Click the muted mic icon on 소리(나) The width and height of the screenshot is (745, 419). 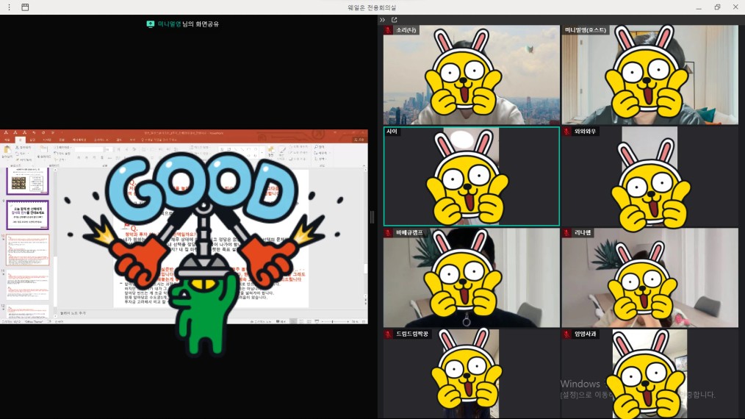click(388, 30)
